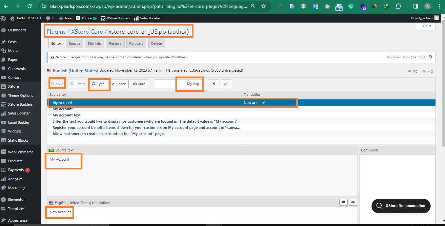
Task: Clear the search filter field icon
Action: point(198,84)
